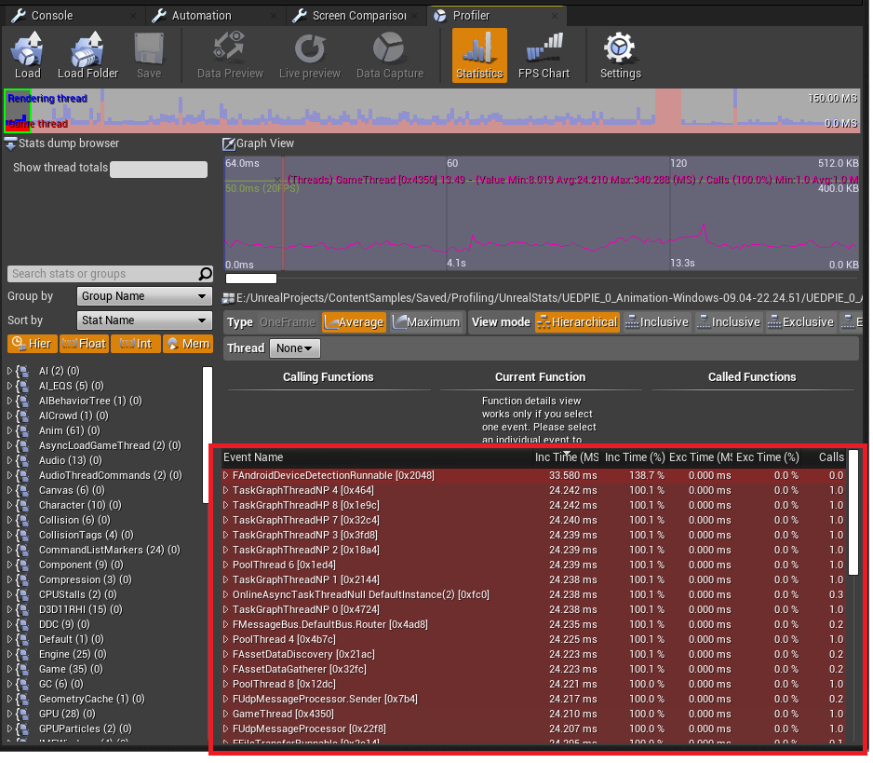The image size is (873, 763).
Task: Select FMessageBus.DefaultBus.Router row
Action: pyautogui.click(x=534, y=625)
